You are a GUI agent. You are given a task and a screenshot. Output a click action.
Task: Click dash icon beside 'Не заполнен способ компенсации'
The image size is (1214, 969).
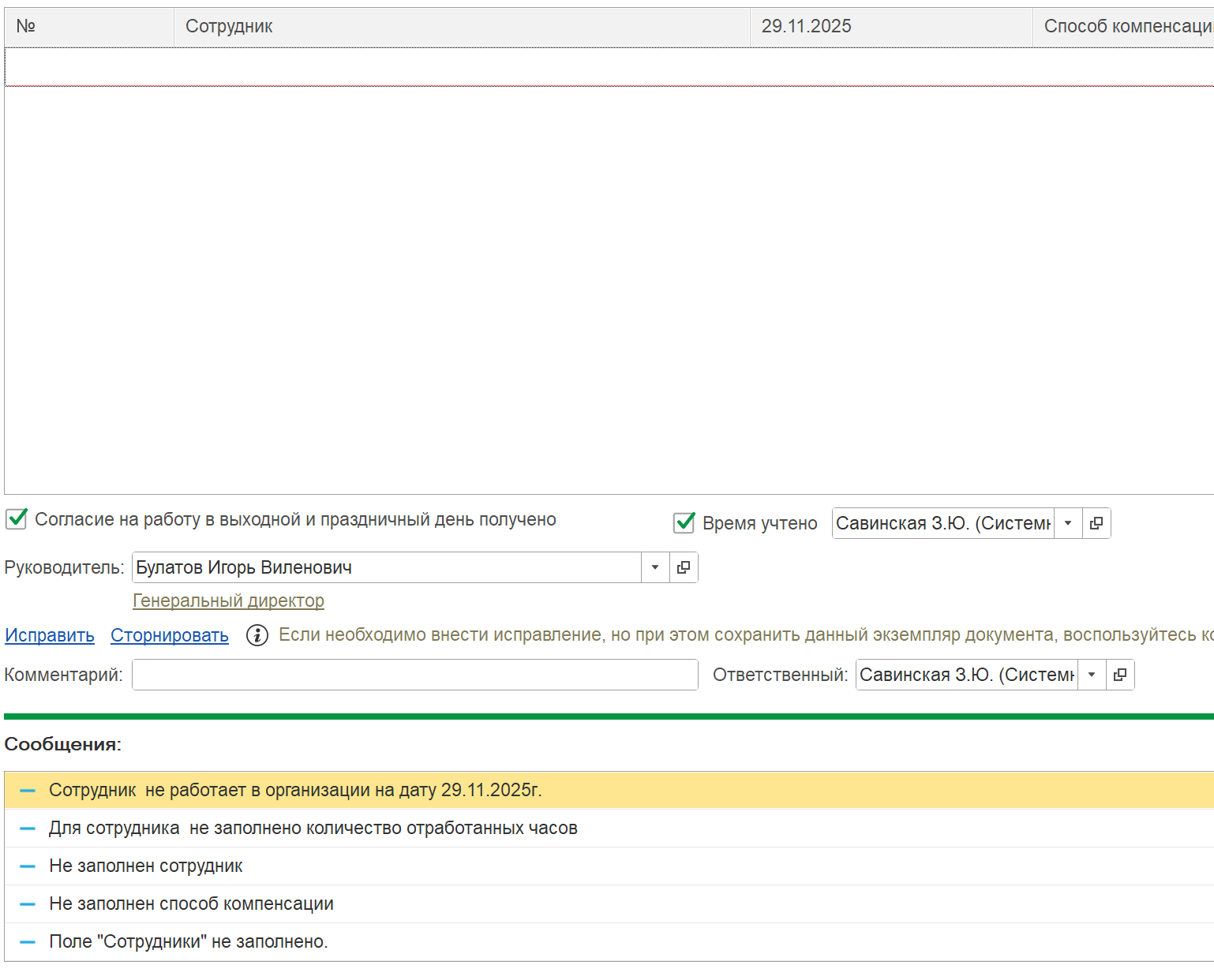[28, 904]
